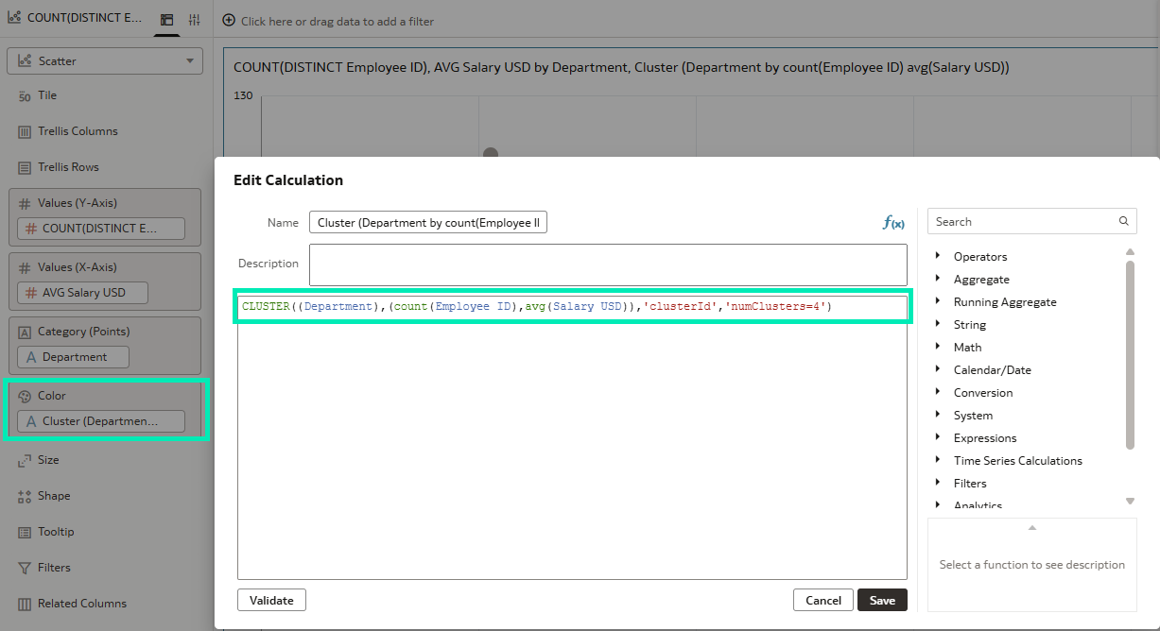Expand the Math functions category

(x=968, y=347)
